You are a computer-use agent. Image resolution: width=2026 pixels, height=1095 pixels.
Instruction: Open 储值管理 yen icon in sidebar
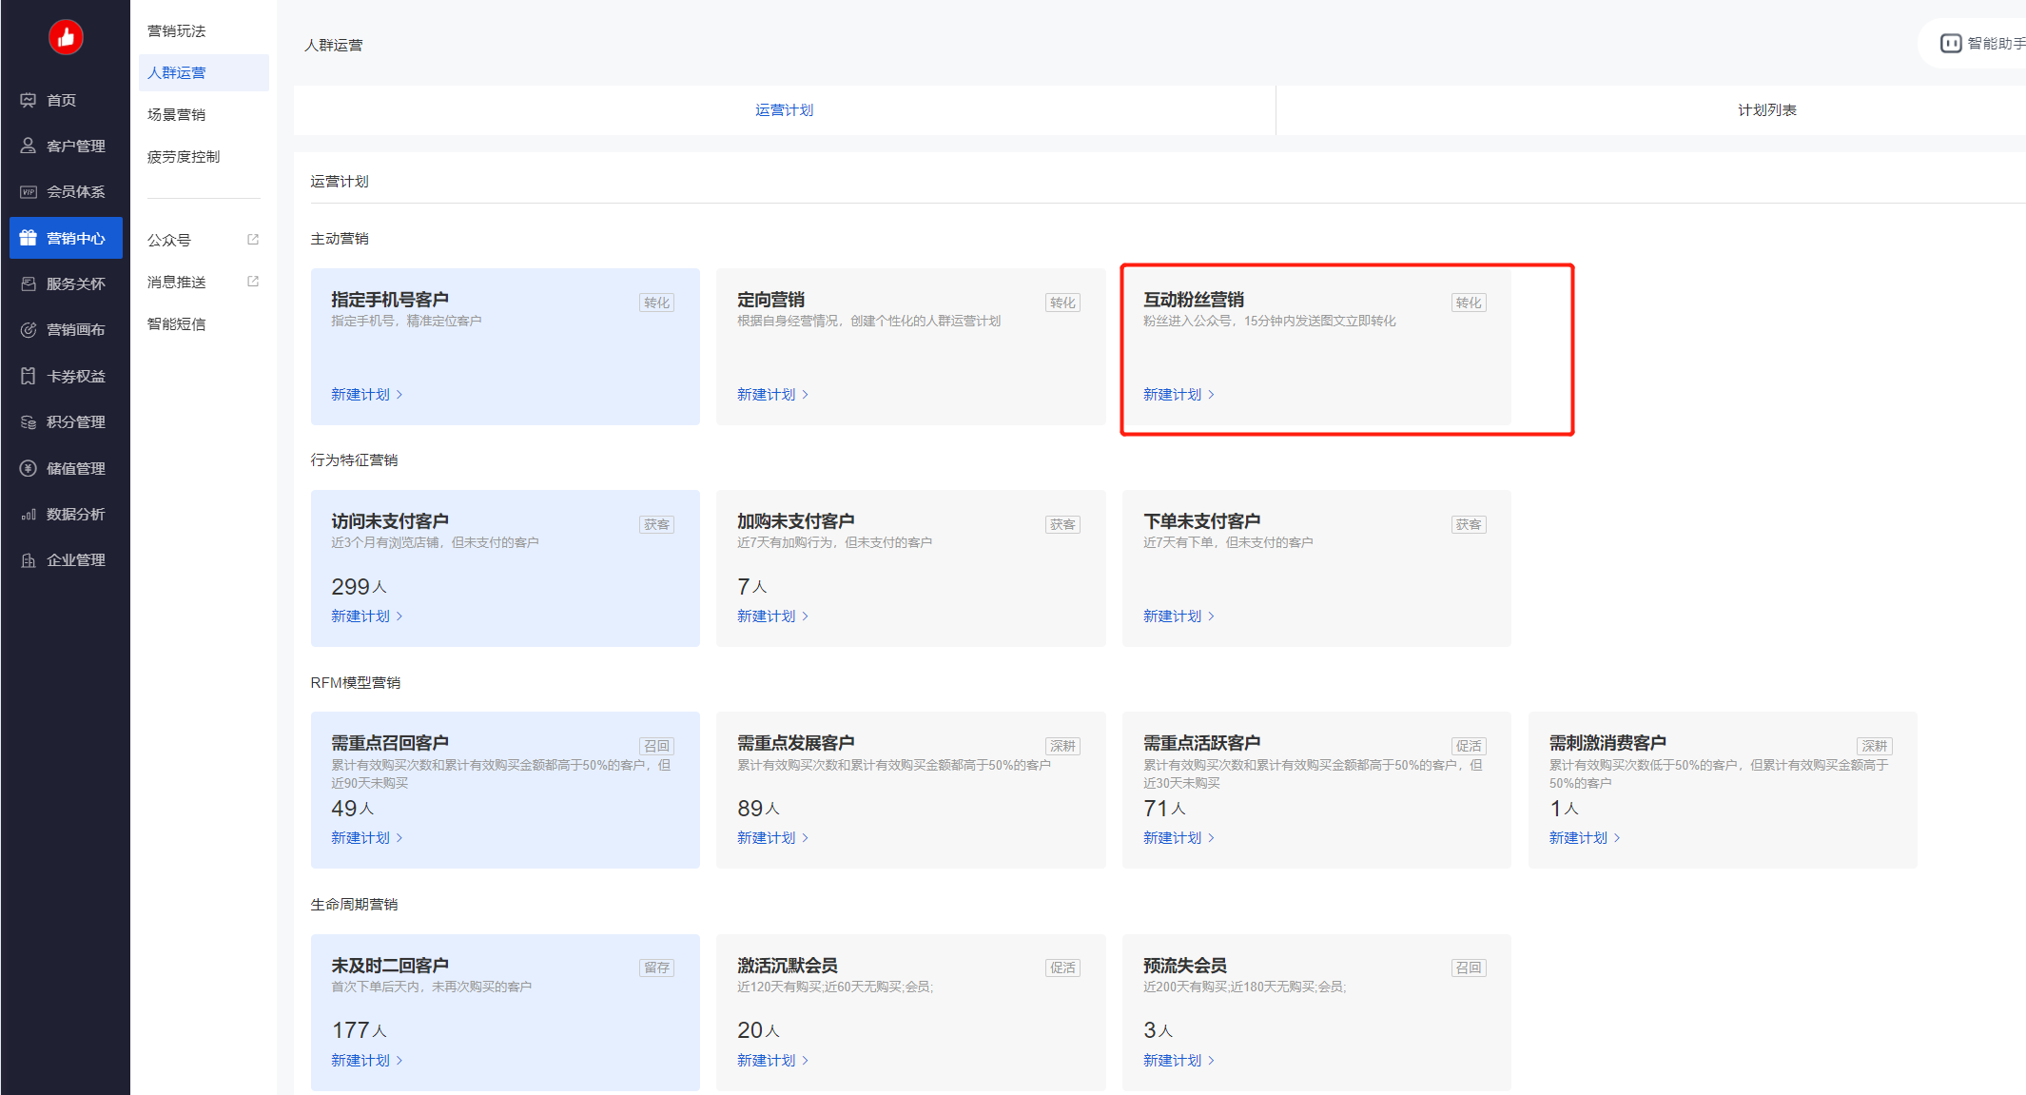tap(29, 468)
